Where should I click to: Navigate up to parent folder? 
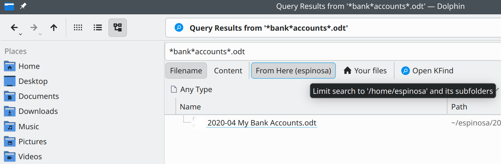point(54,28)
